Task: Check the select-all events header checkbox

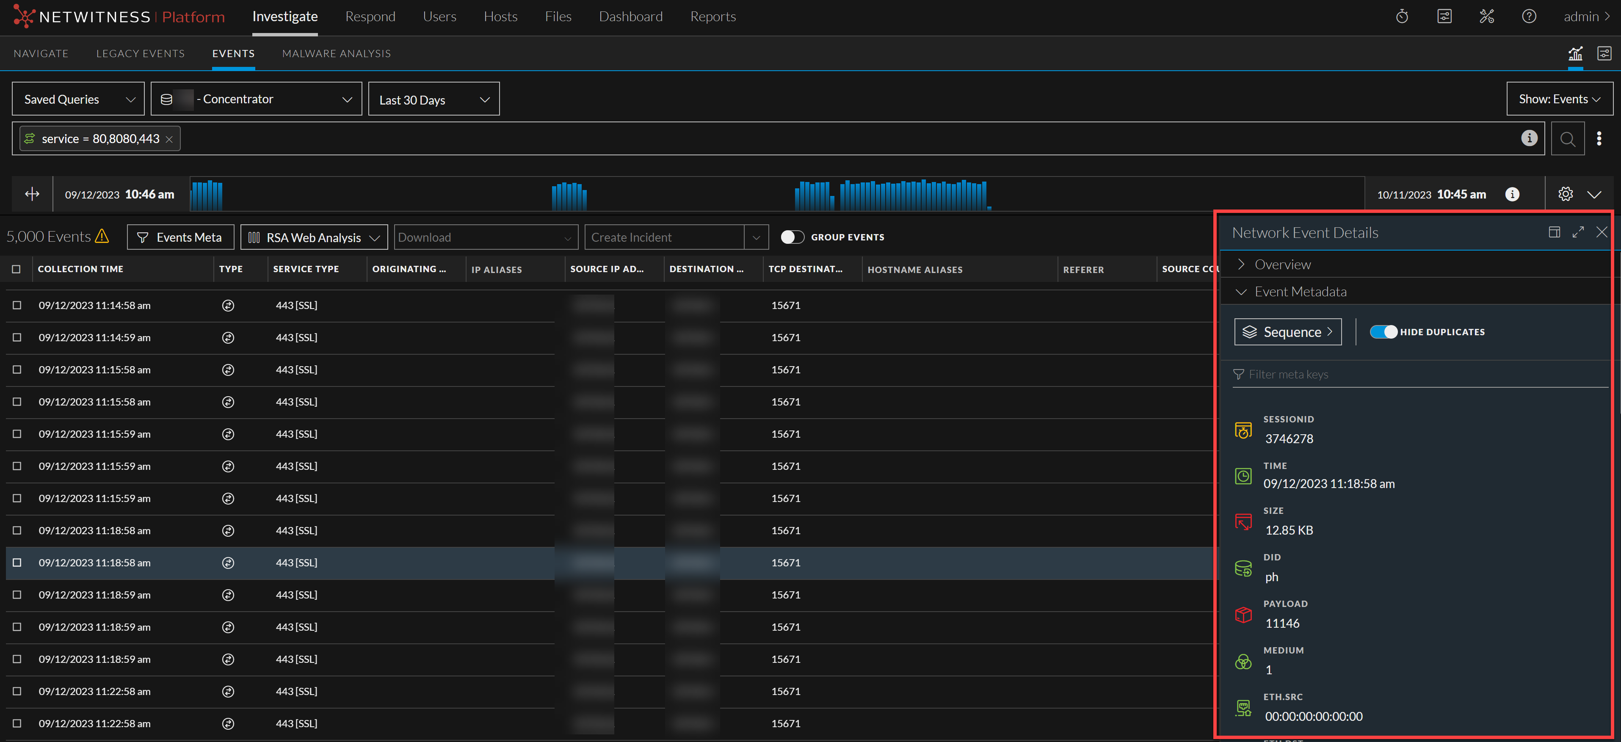Action: coord(17,269)
